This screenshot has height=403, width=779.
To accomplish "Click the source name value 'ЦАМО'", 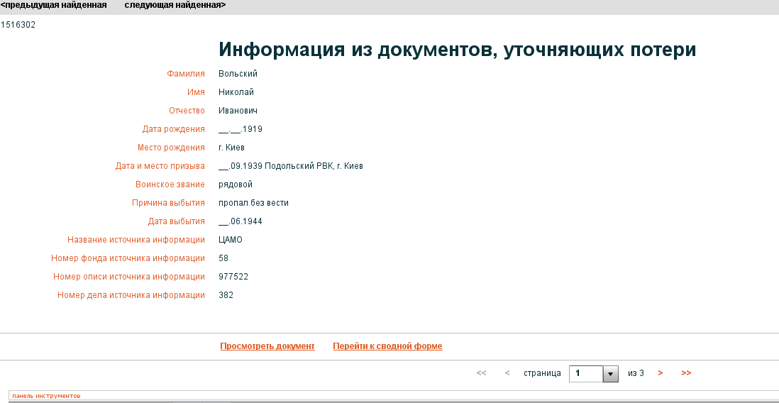I will (231, 240).
